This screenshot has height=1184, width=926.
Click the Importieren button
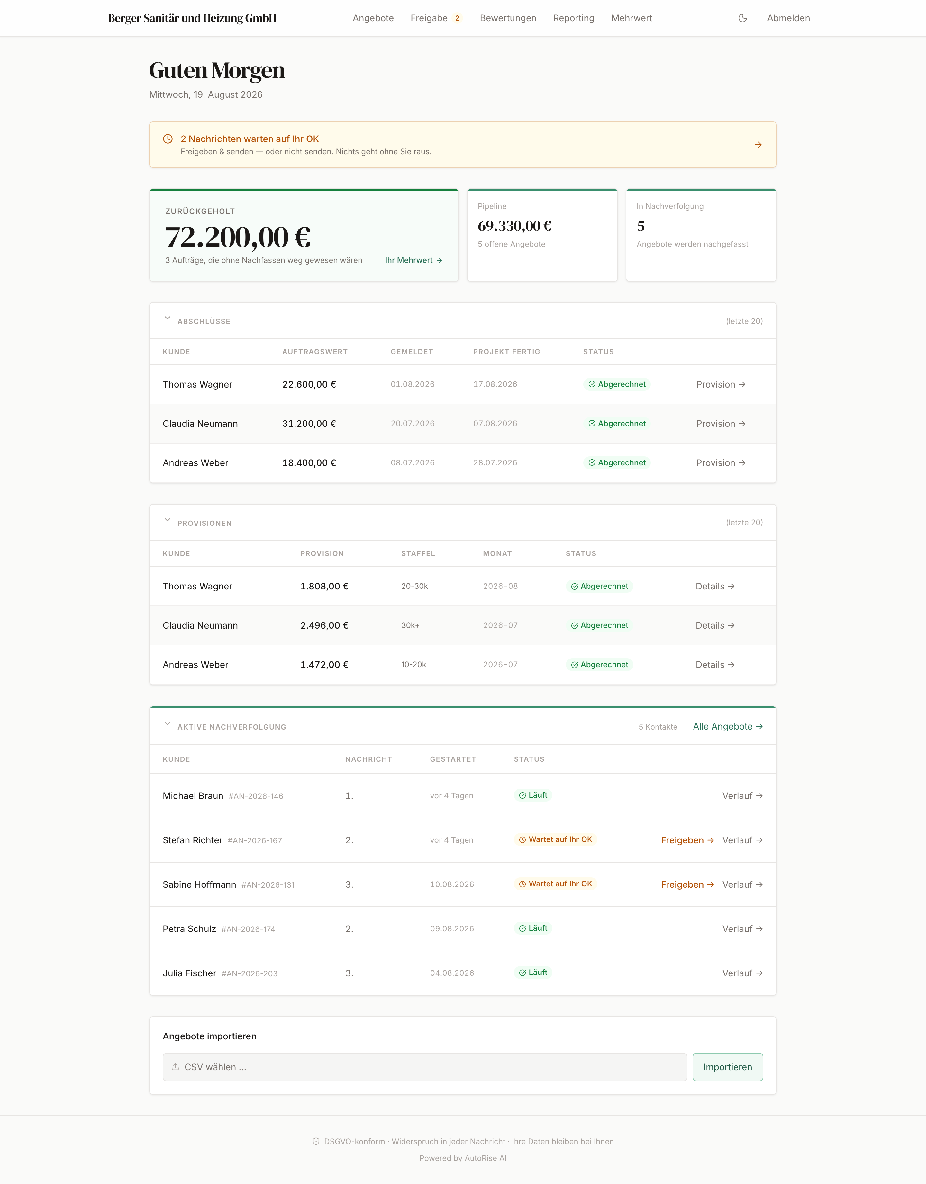pos(727,1067)
